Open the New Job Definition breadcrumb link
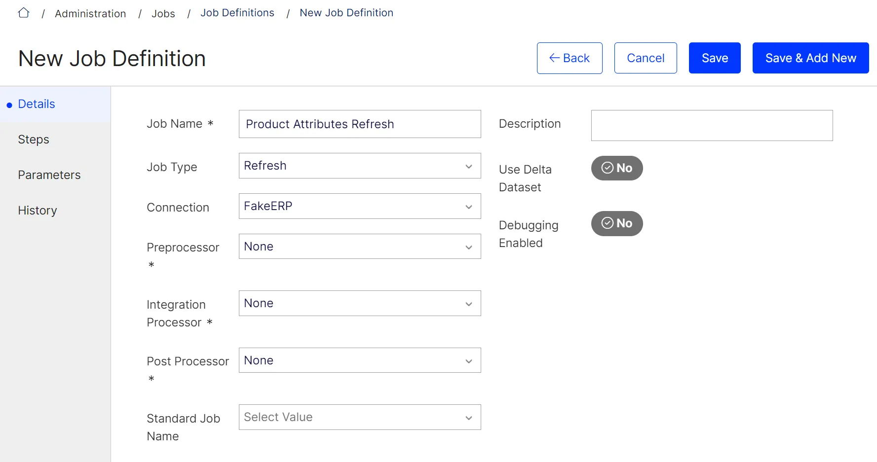The height and width of the screenshot is (462, 877). pyautogui.click(x=346, y=13)
